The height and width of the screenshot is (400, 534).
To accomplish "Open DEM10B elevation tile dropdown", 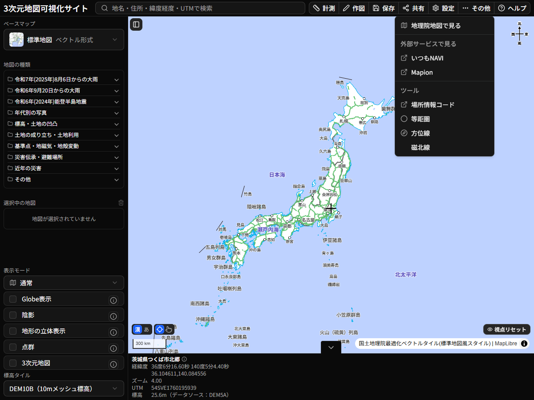I will pos(64,388).
